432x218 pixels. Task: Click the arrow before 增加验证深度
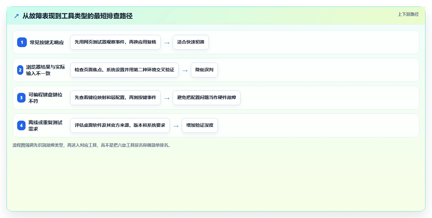pos(176,126)
